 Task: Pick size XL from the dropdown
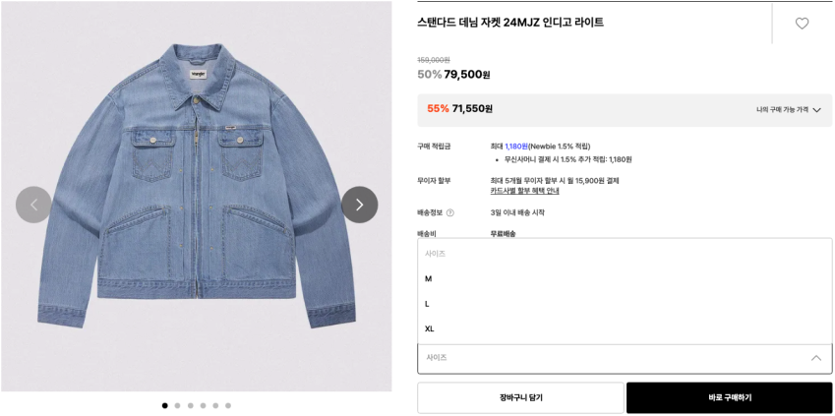coord(430,328)
